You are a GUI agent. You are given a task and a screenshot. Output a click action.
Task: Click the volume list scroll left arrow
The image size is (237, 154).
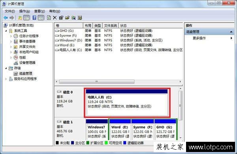pos(56,82)
